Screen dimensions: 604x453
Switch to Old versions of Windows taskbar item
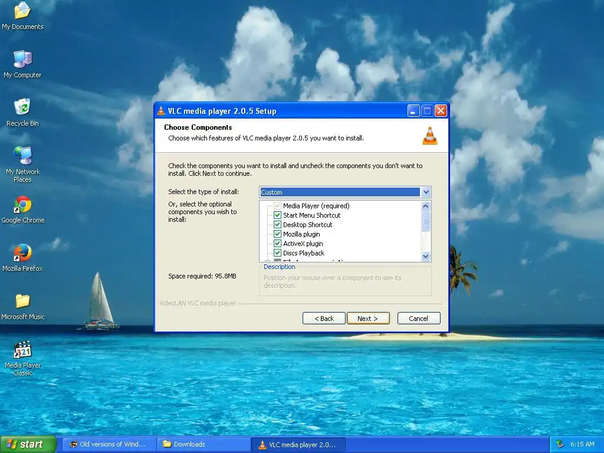click(109, 444)
